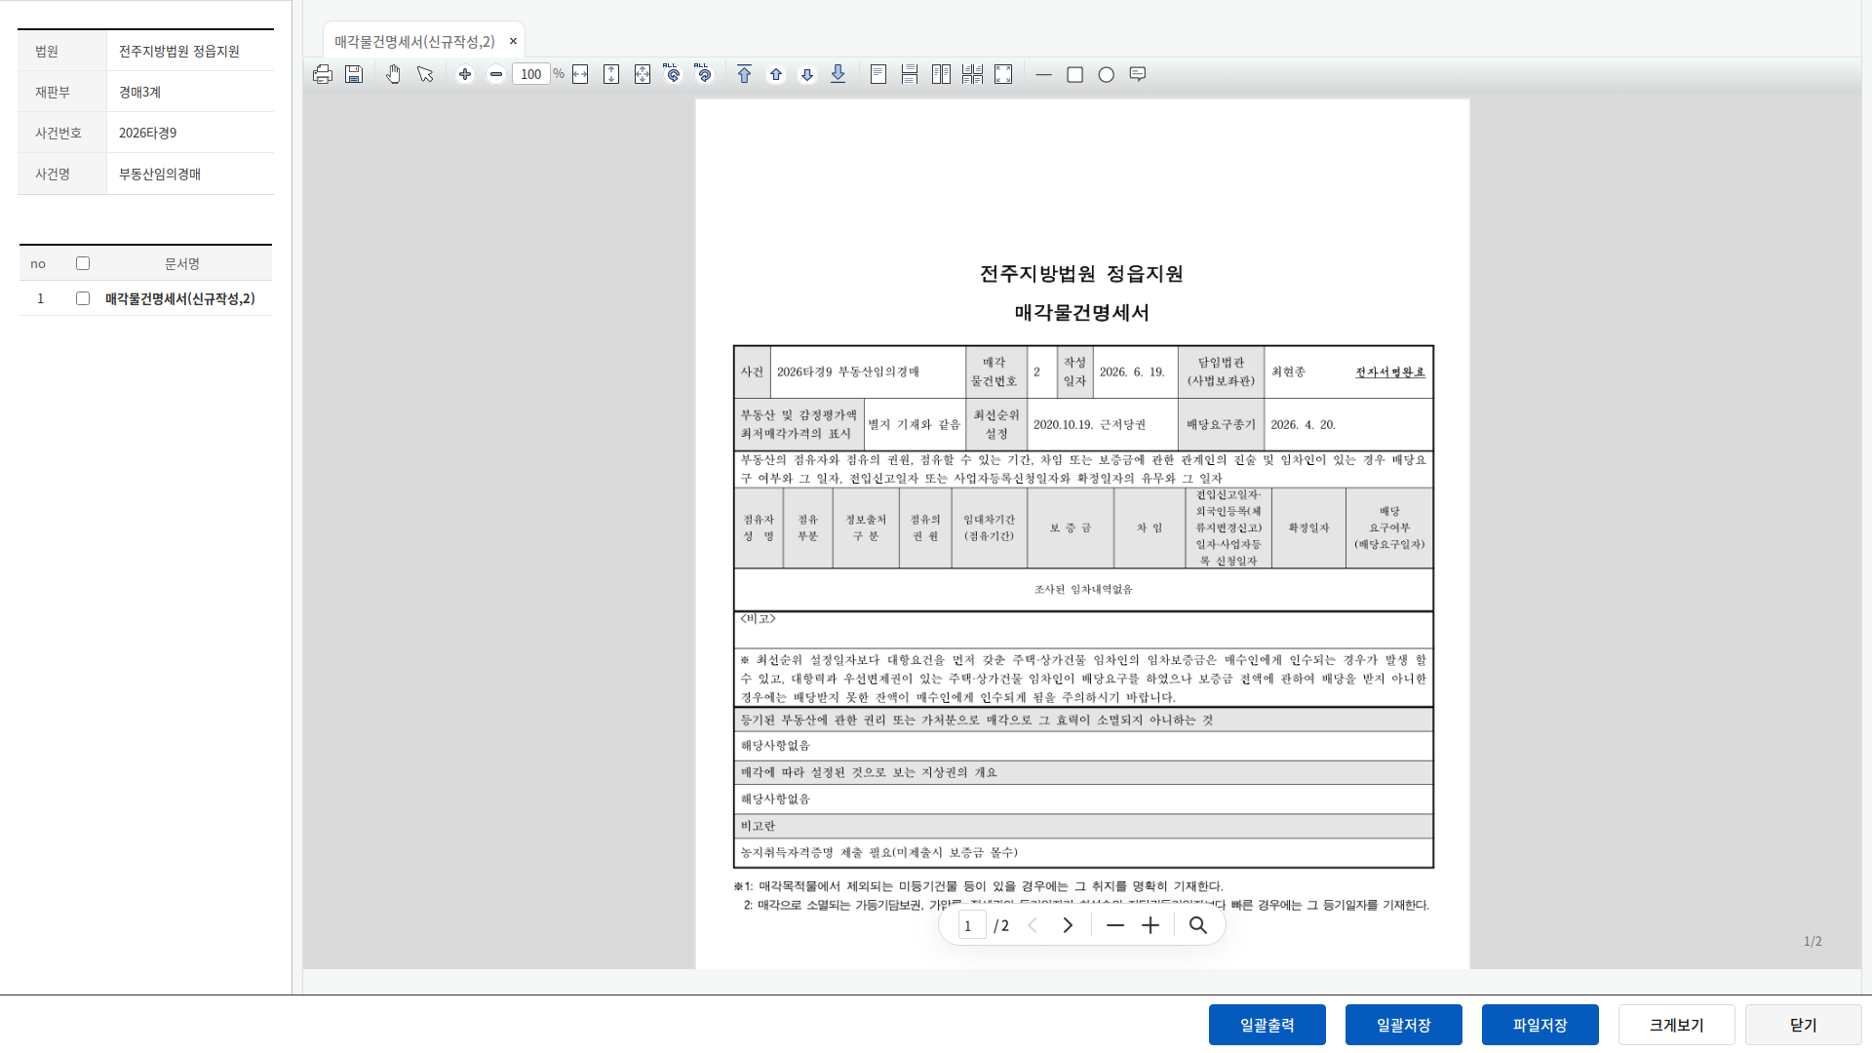
Task: Click the save diskette icon
Action: coord(354,74)
